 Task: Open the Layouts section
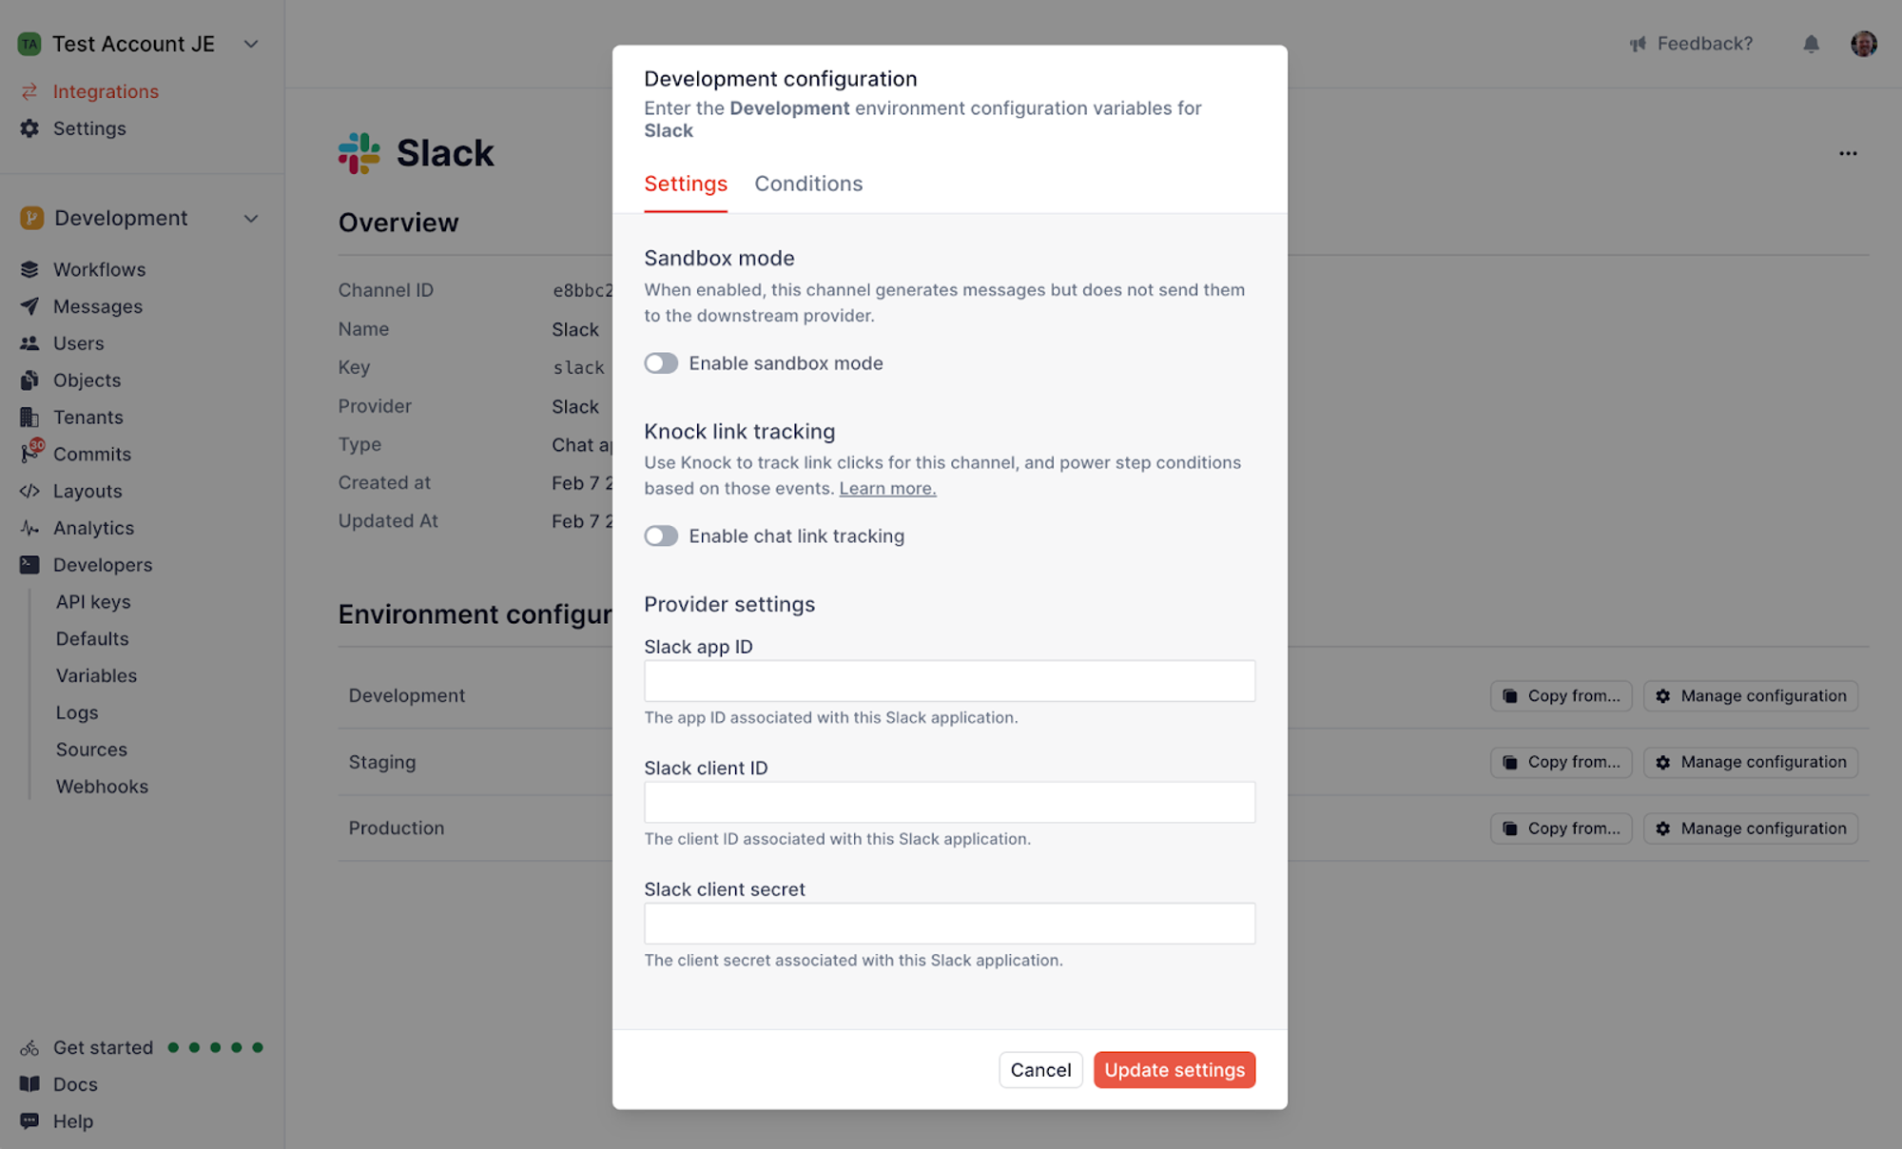click(86, 491)
